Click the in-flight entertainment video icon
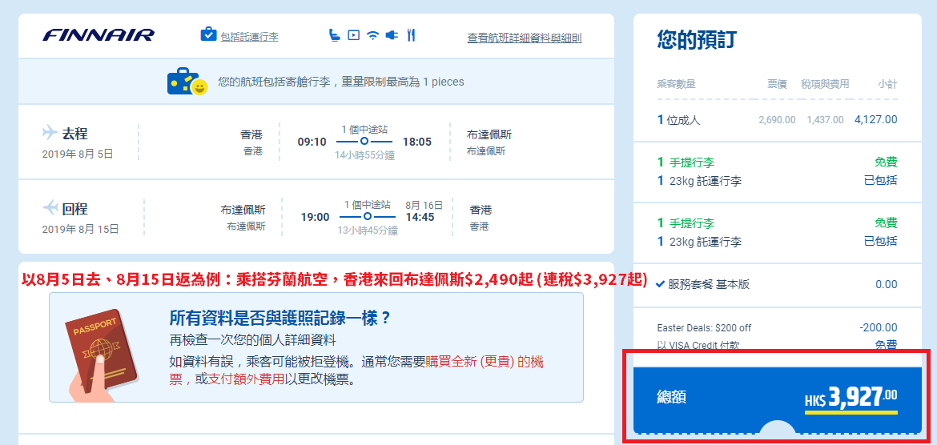This screenshot has width=937, height=445. [354, 35]
